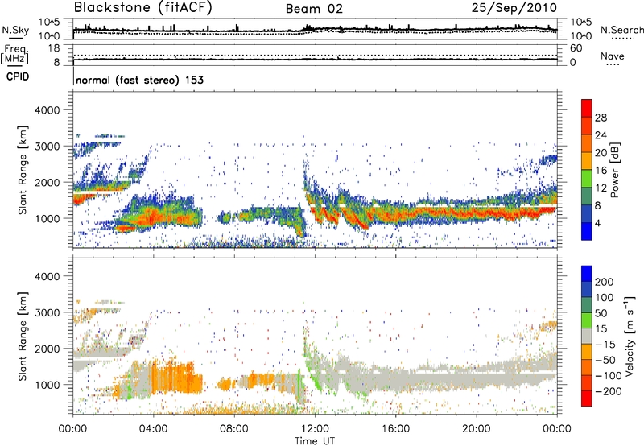Click the 'Nave' legend label
This screenshot has height=446, width=644.
[613, 56]
